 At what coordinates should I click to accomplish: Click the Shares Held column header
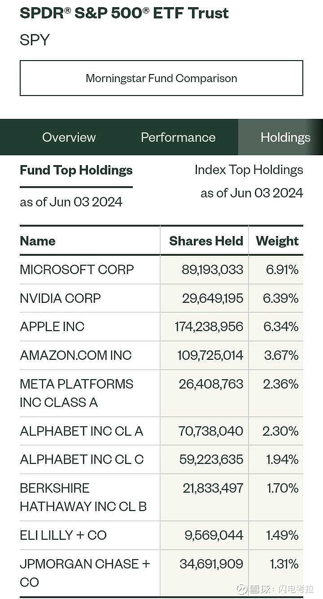[x=206, y=241]
